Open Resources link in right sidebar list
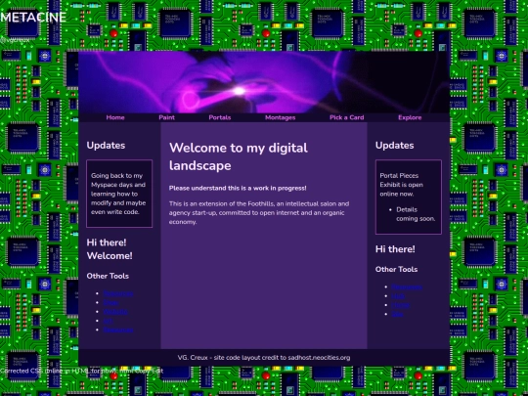Screen dimensions: 528x396 point(407,286)
